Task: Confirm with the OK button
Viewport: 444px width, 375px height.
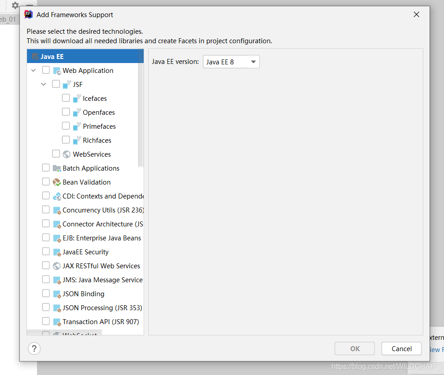Action: point(354,349)
